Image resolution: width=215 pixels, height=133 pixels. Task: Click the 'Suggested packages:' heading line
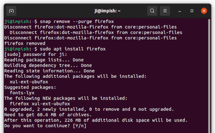pyautogui.click(x=30, y=87)
